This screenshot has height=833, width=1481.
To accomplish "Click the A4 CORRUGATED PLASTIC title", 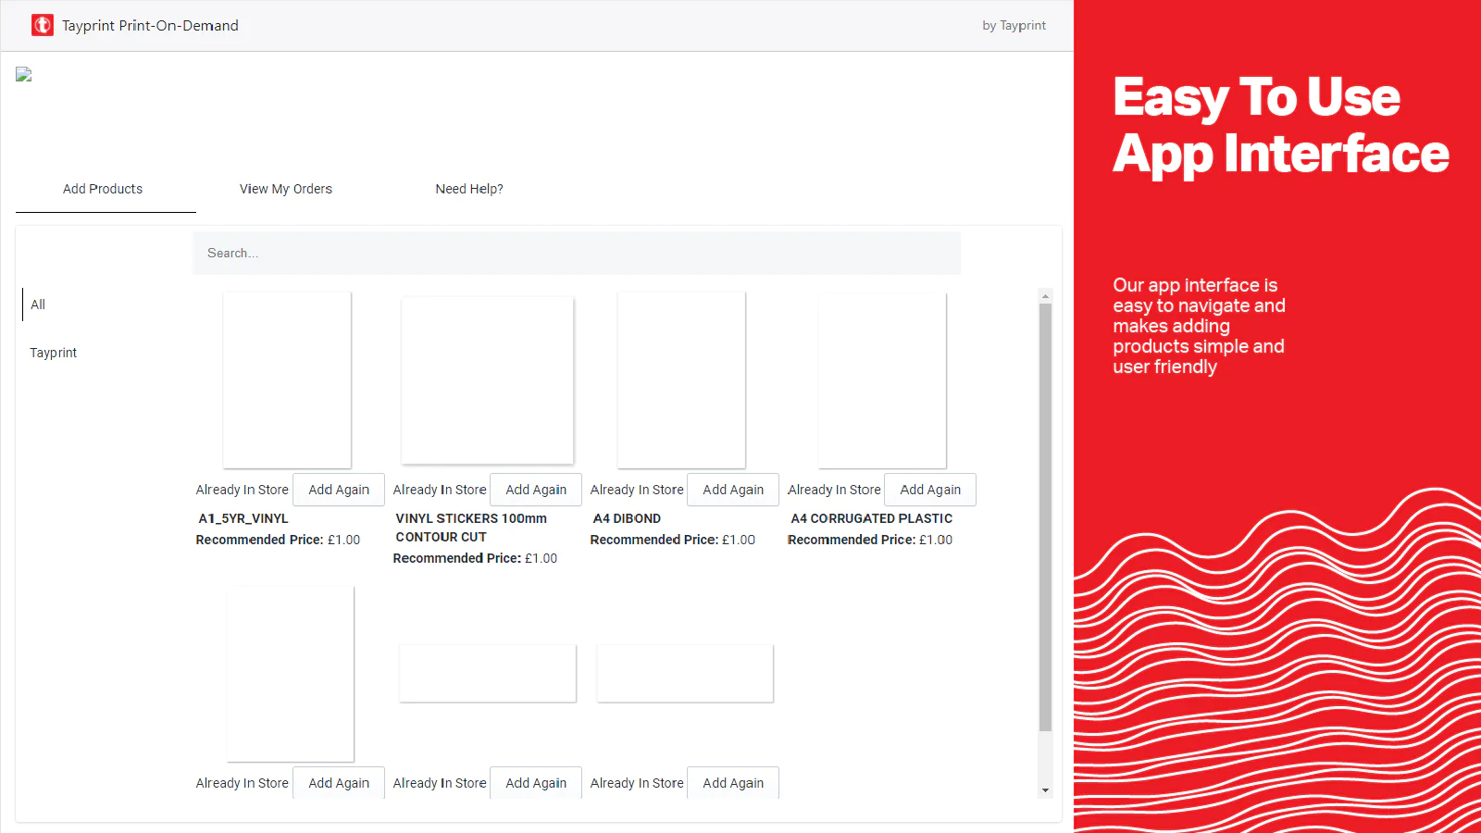I will point(871,518).
